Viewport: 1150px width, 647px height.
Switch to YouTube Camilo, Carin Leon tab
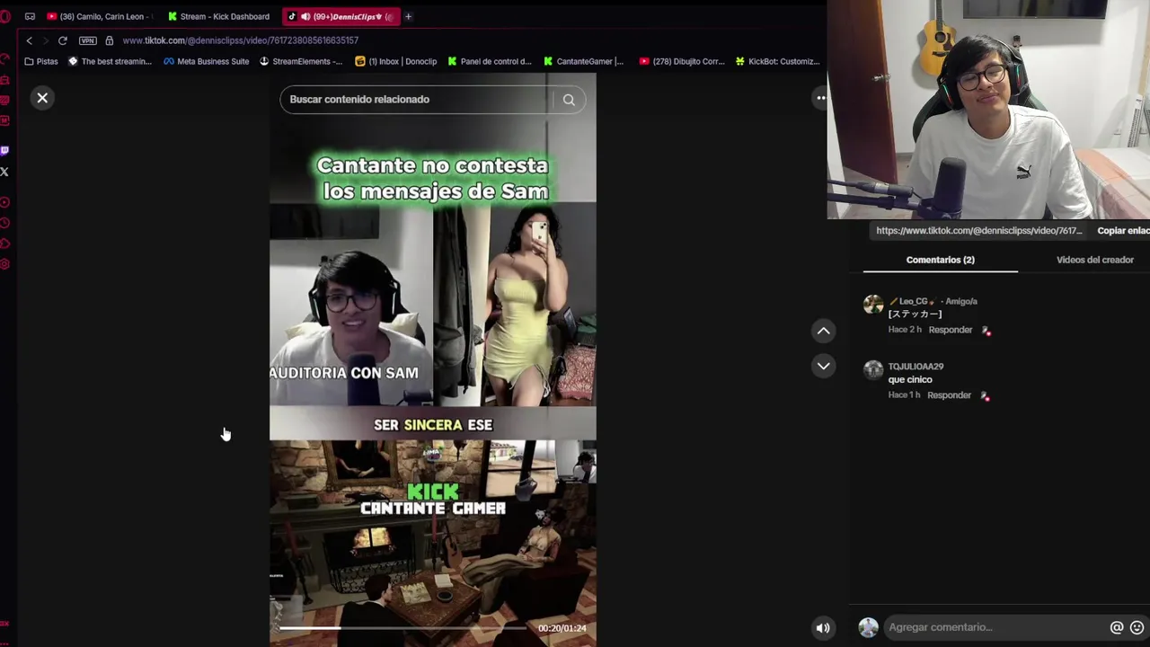(100, 16)
